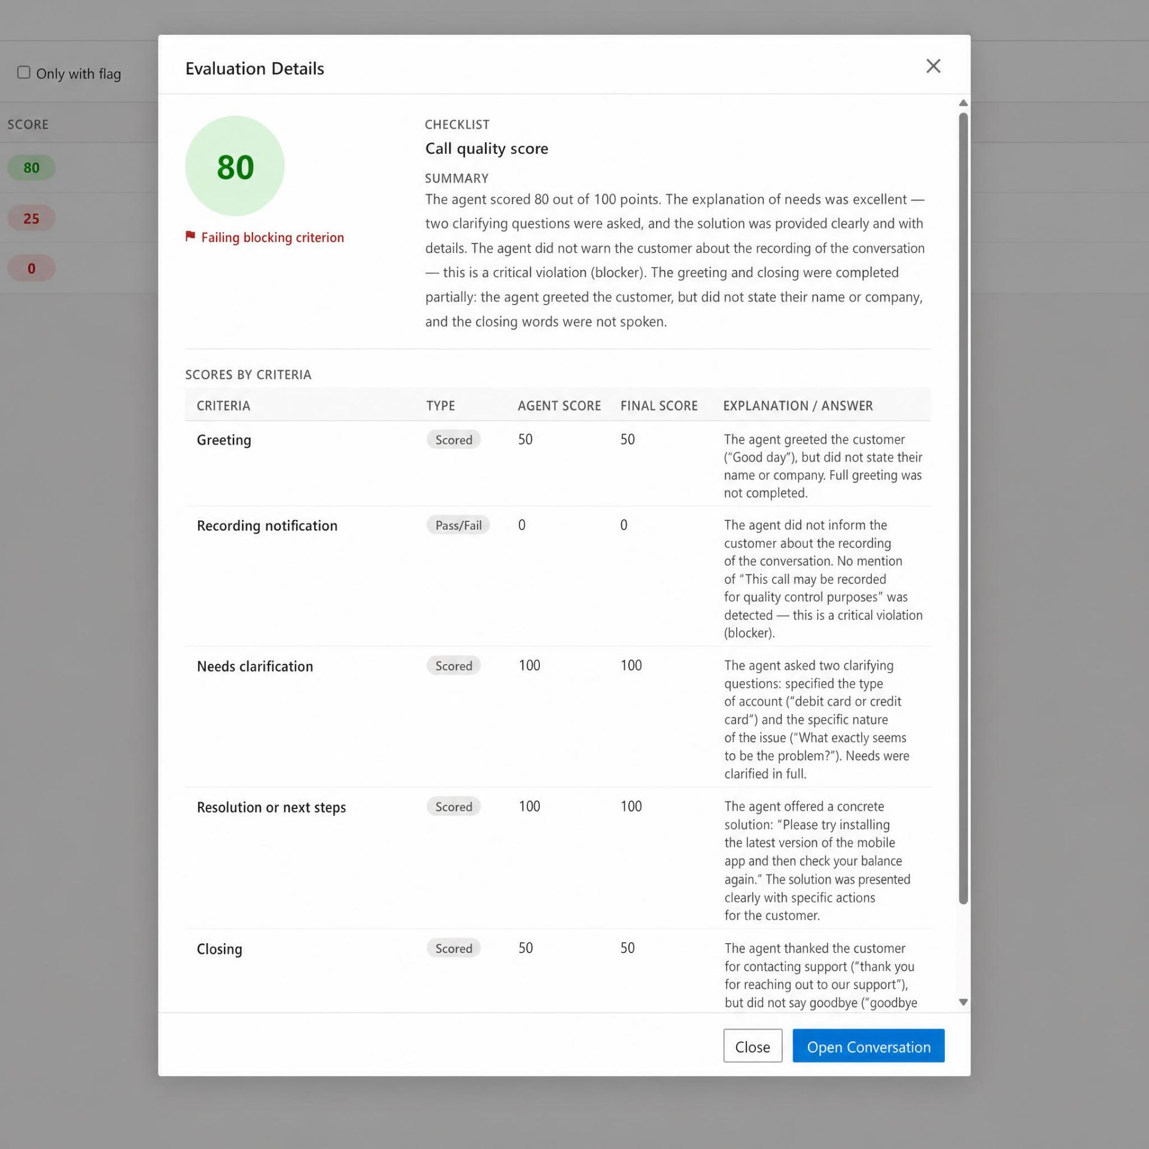The image size is (1149, 1149).
Task: Click Recording notification agent score 0
Action: coord(522,525)
